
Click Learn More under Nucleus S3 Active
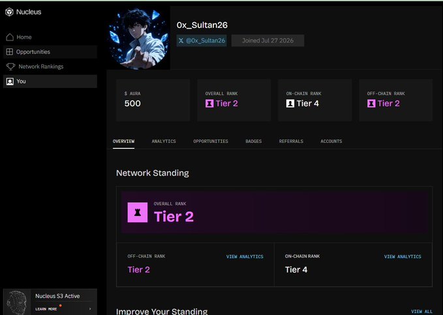(46, 309)
